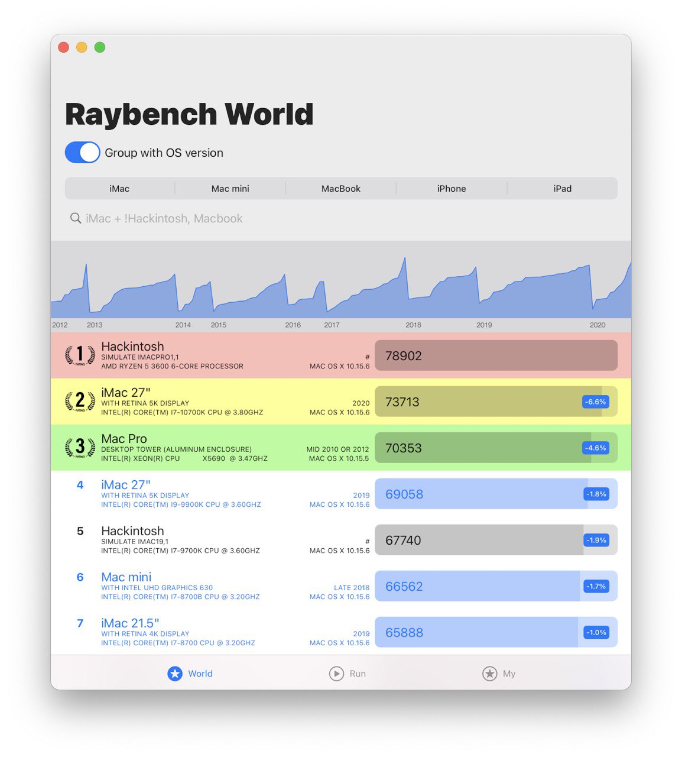Click rank number 4
The width and height of the screenshot is (682, 757).
pos(80,485)
